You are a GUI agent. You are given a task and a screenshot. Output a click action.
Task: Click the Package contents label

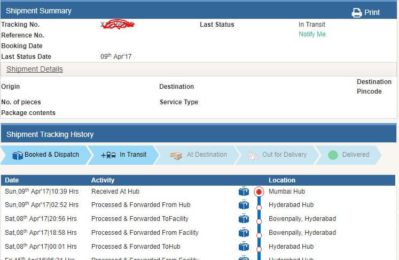point(28,113)
